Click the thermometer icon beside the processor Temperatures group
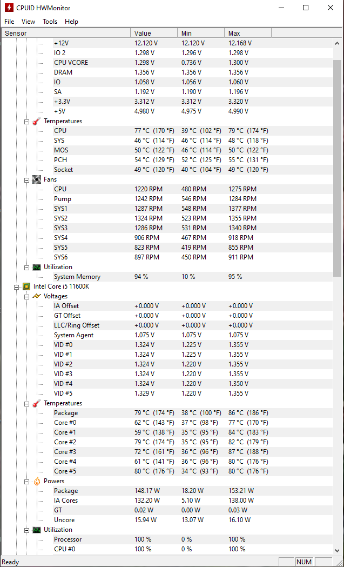344x567 pixels. [x=36, y=403]
